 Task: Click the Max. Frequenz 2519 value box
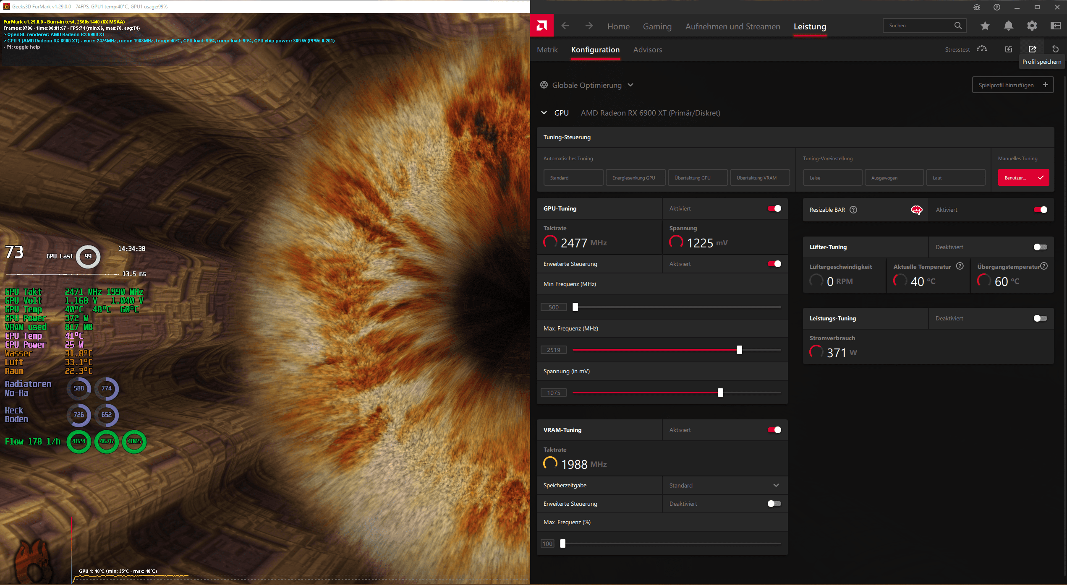coord(554,350)
